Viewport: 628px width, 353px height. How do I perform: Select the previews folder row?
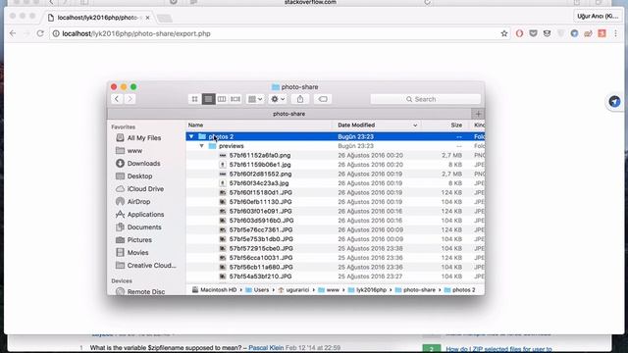tap(336, 146)
